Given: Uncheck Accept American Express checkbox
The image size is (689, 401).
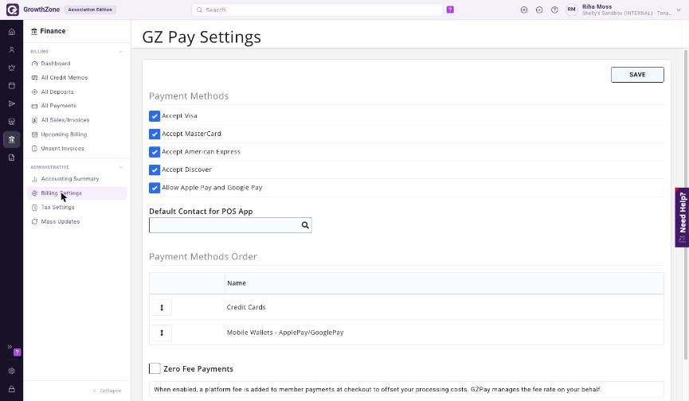Looking at the screenshot, I should click(x=155, y=152).
